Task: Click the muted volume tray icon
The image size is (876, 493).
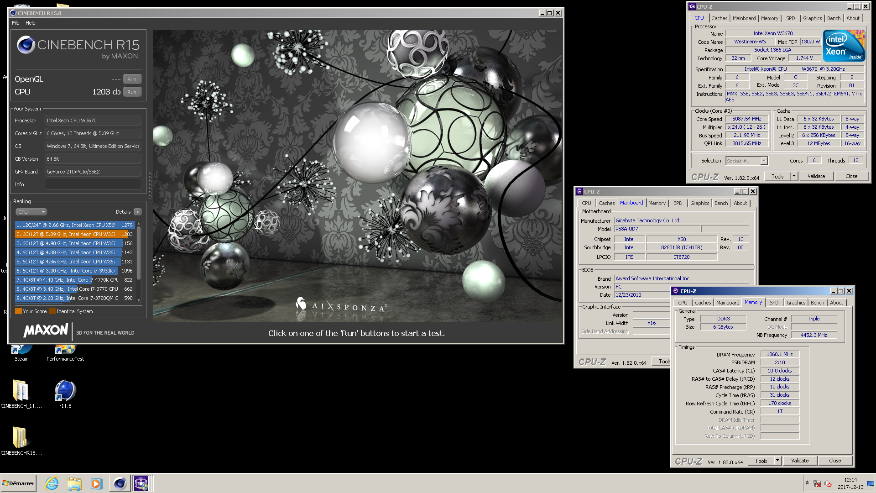Action: tap(828, 483)
